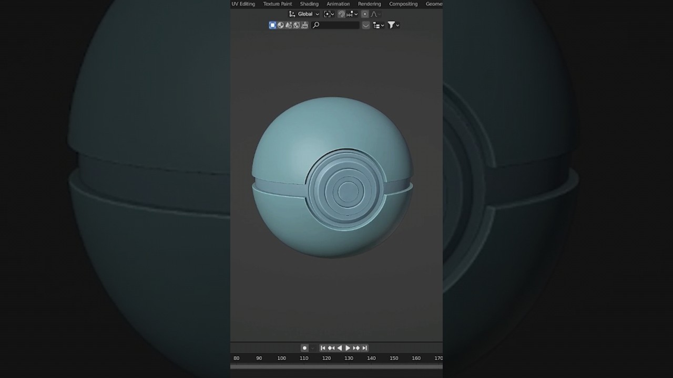Open the UV Editing workspace tab

click(243, 4)
